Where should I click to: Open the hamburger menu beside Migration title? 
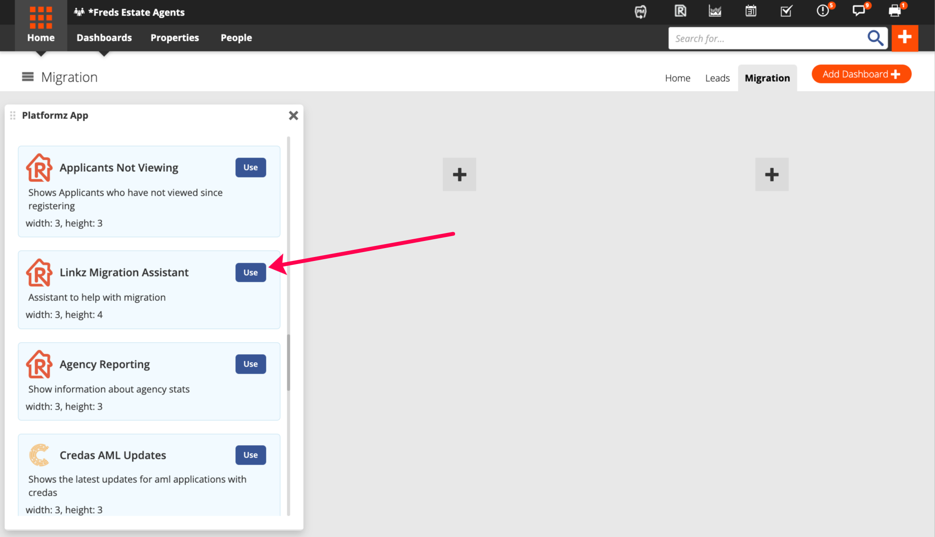[28, 77]
